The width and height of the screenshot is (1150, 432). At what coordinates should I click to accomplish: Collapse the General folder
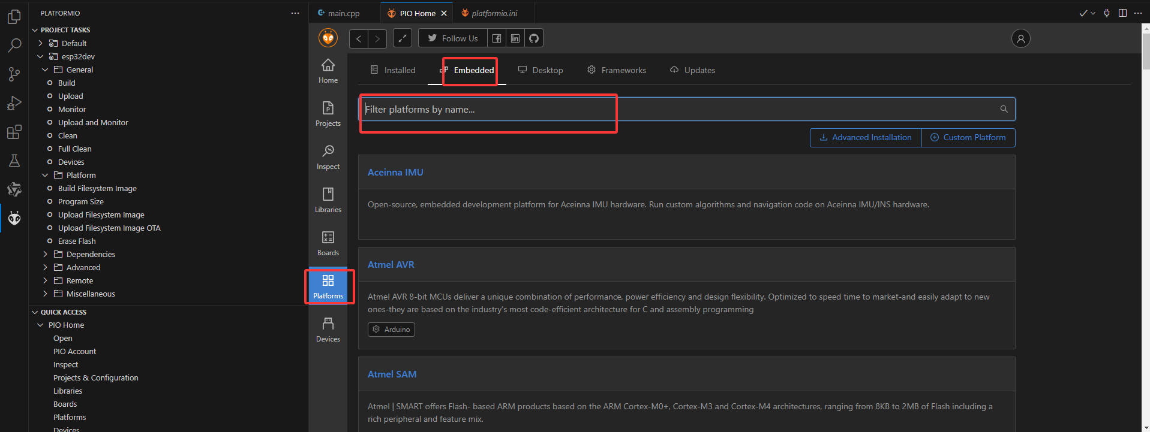(45, 70)
